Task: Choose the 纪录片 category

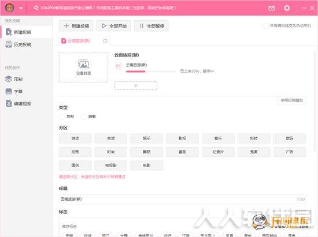Action: (x=218, y=152)
